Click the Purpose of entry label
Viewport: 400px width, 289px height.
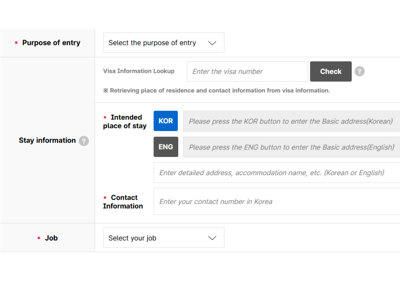pos(51,43)
